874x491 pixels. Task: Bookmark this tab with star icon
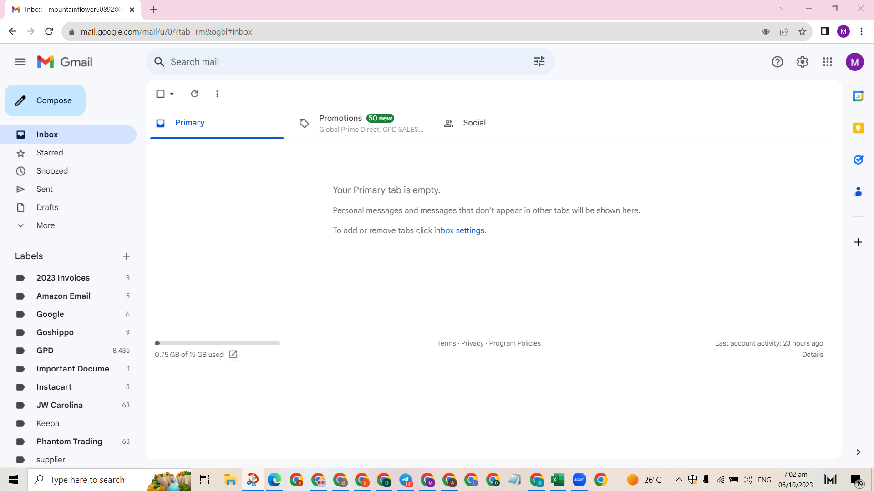tap(802, 32)
